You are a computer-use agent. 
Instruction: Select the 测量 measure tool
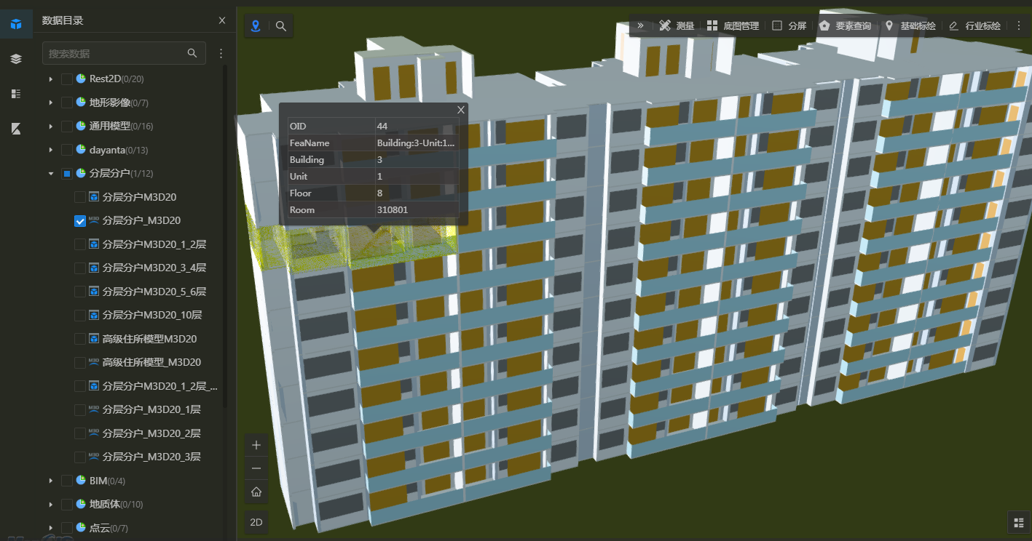pyautogui.click(x=677, y=25)
